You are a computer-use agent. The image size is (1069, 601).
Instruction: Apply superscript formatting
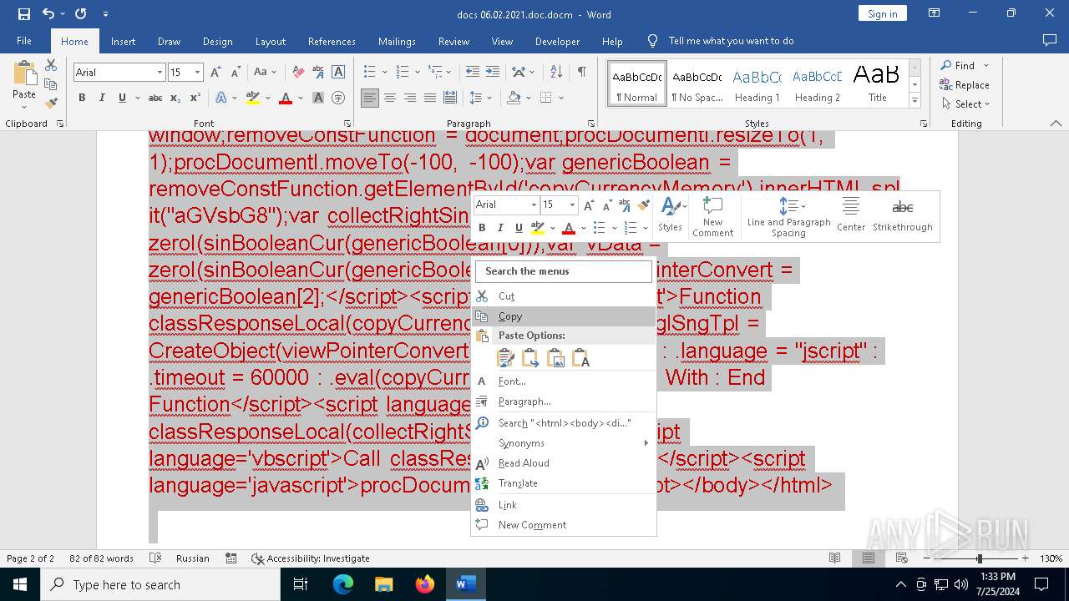point(195,98)
